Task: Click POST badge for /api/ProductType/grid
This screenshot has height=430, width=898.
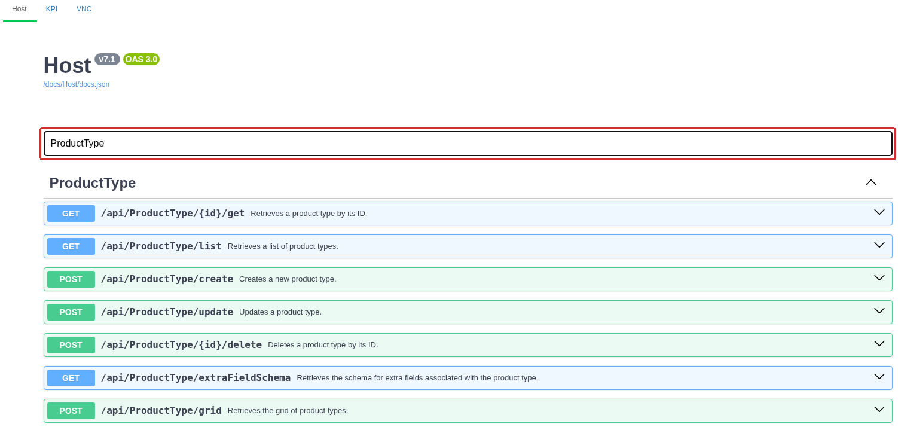Action: click(x=71, y=411)
